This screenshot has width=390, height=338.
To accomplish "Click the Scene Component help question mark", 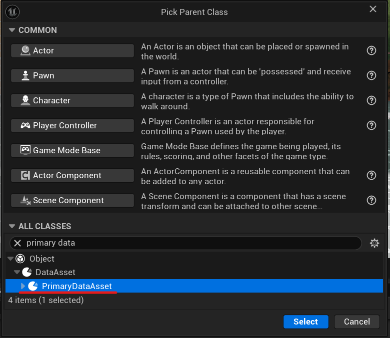I will pyautogui.click(x=371, y=200).
